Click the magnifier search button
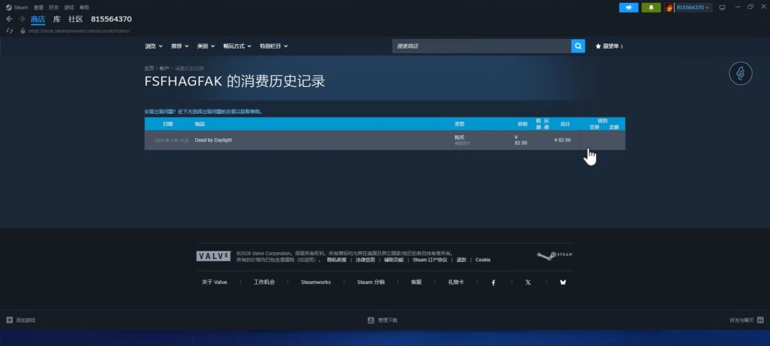 578,46
